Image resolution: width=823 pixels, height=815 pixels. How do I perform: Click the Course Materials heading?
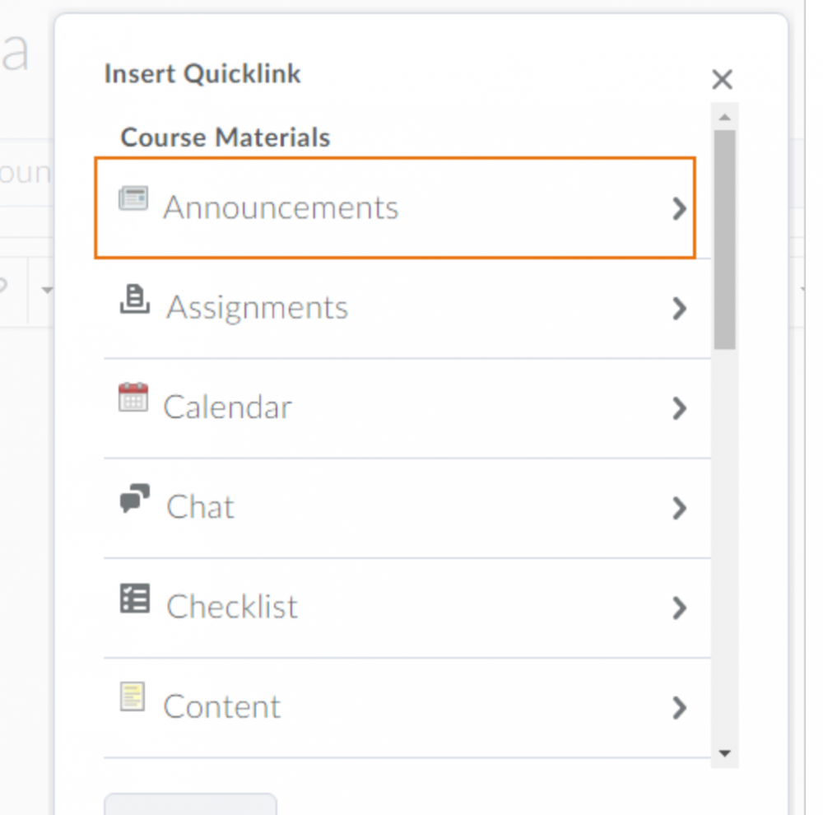click(226, 137)
